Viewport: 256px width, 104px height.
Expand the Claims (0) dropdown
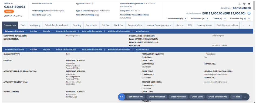click(225, 19)
